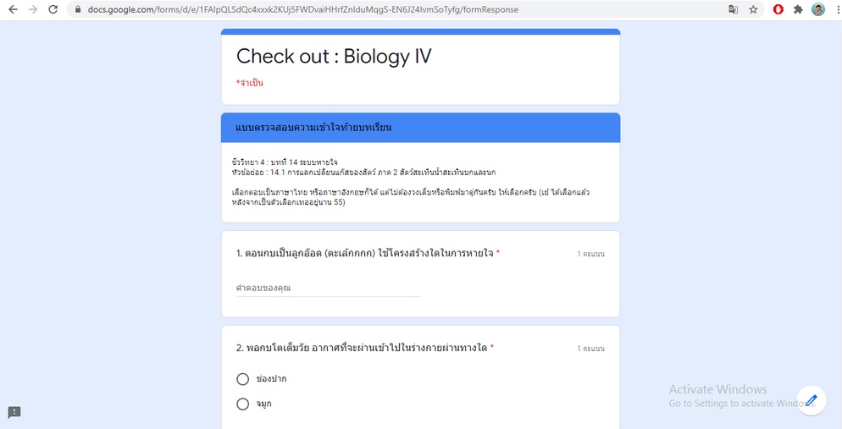Select the ช่องปาก radio option

point(243,379)
